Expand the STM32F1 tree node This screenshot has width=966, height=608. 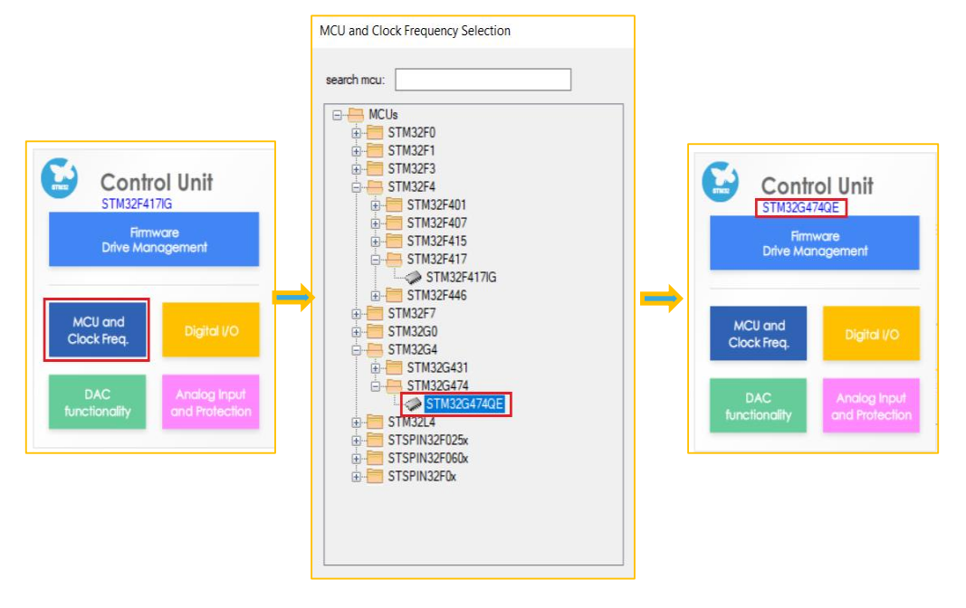coord(356,151)
